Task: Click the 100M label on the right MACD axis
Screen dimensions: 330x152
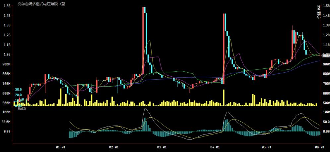Action: (x=326, y=112)
